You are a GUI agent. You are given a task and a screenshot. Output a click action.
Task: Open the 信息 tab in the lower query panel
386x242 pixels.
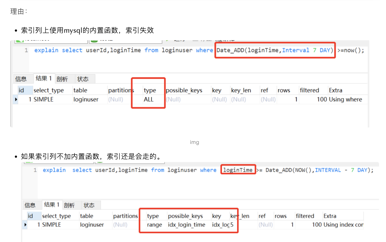coord(30,205)
